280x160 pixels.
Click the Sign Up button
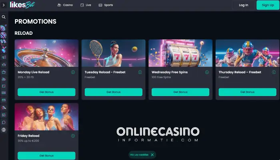click(268, 5)
